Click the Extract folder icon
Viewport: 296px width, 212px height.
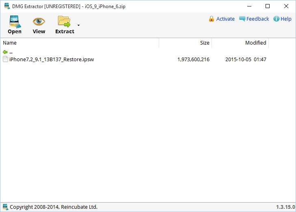tap(64, 21)
